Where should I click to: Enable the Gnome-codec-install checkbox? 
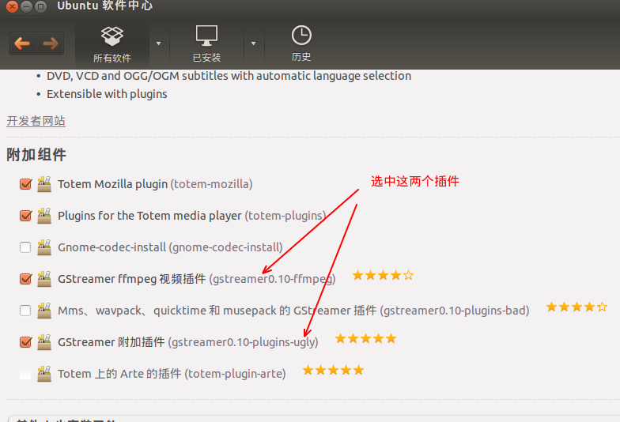coord(25,247)
